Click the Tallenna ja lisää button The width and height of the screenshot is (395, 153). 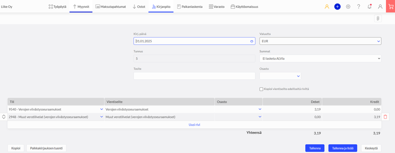342,148
